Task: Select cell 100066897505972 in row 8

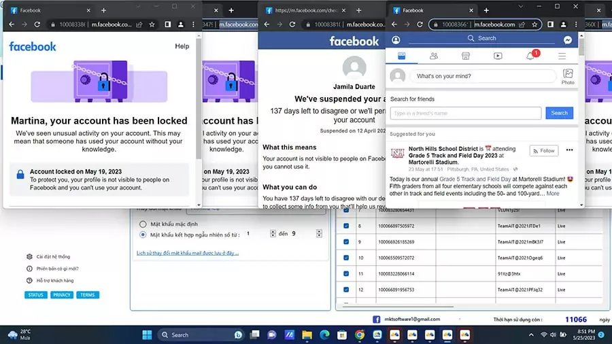Action: click(406, 226)
